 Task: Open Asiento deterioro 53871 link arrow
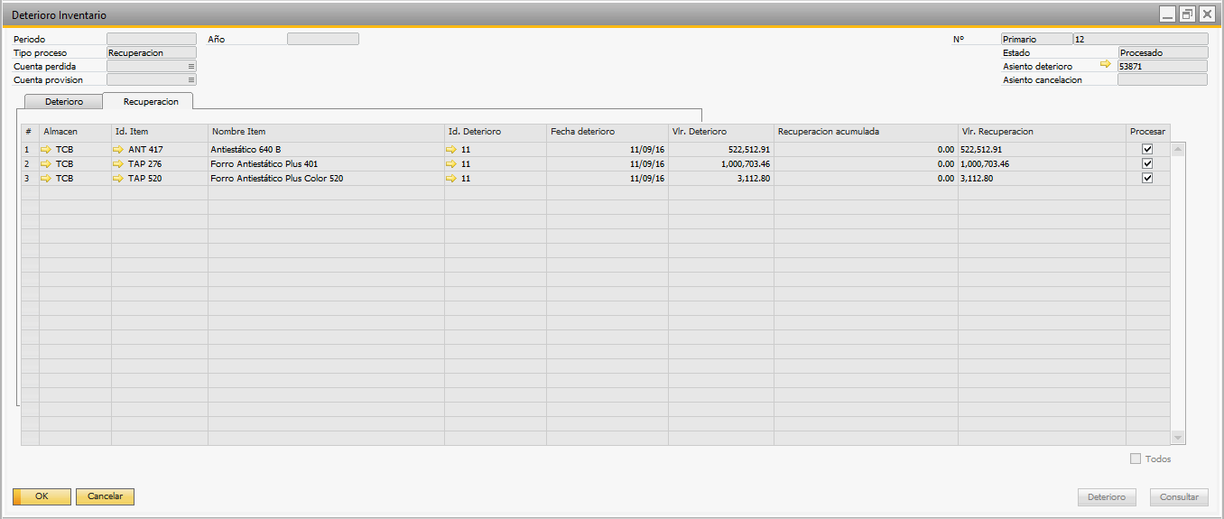coord(1105,65)
